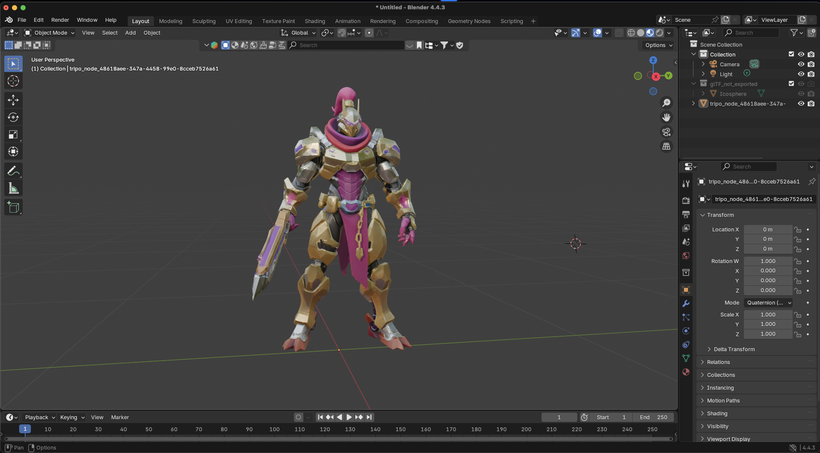
Task: Toggle glTF_not_exported collection checkbox
Action: point(791,84)
